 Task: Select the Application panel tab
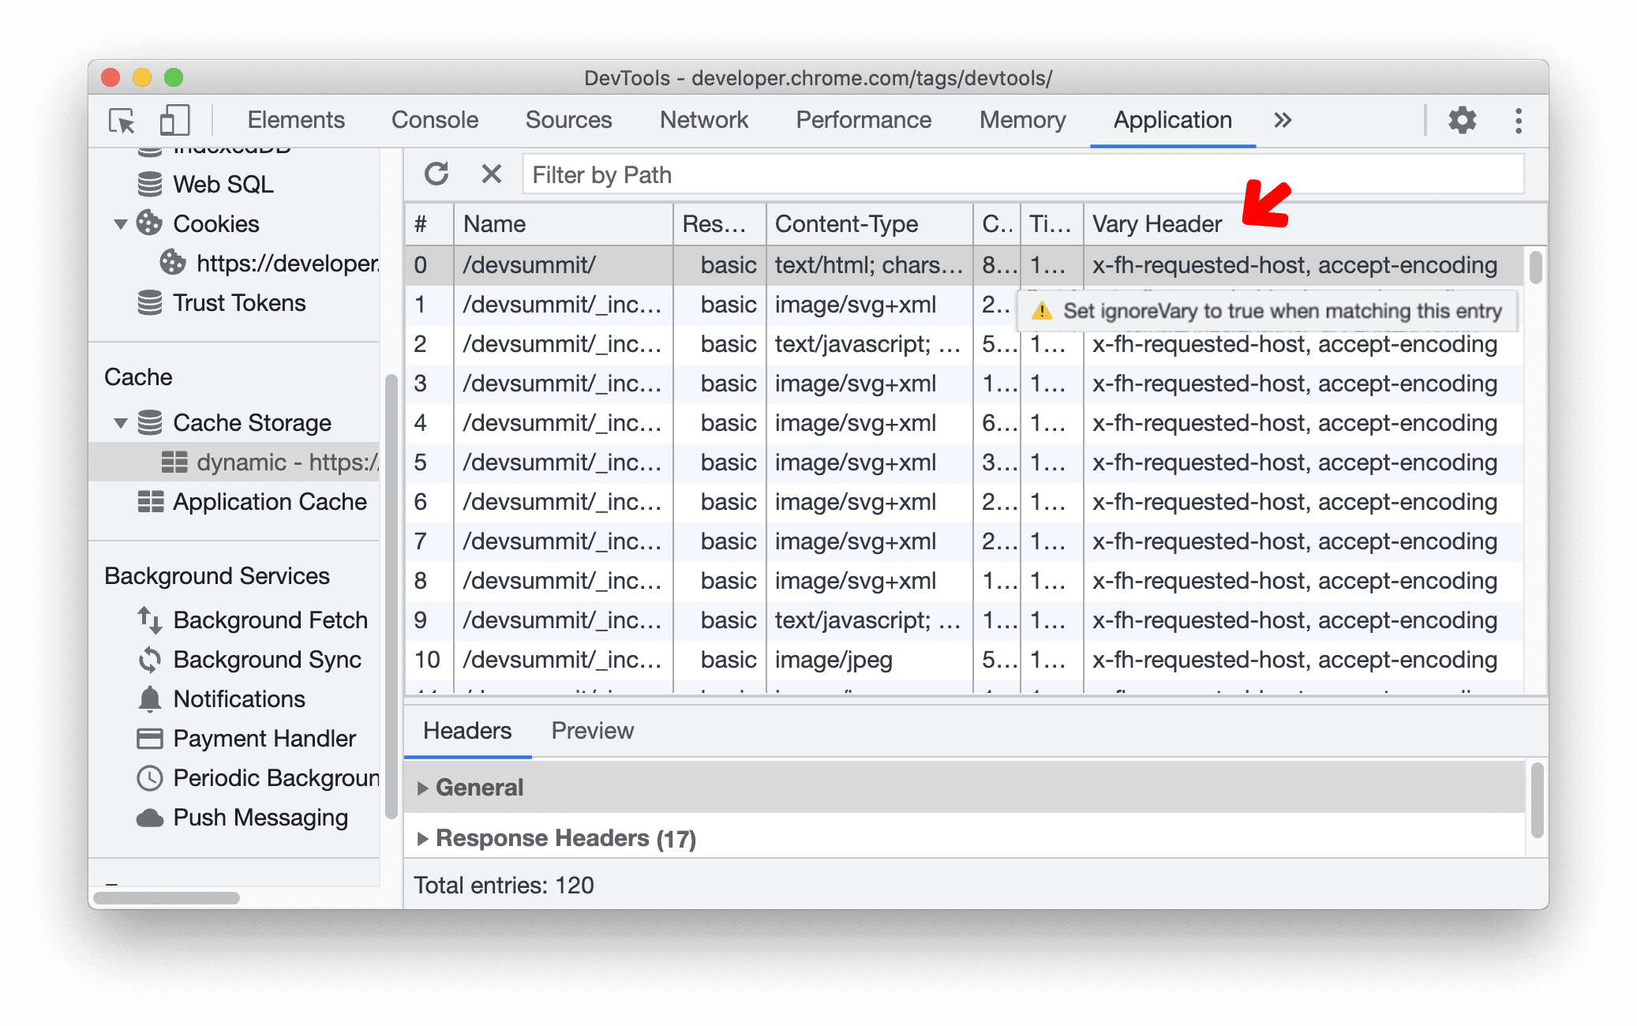1169,118
